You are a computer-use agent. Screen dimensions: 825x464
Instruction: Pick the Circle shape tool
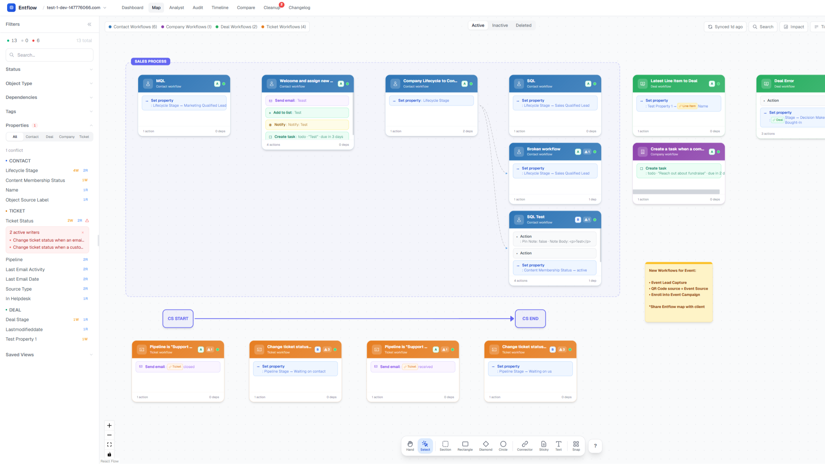click(503, 446)
